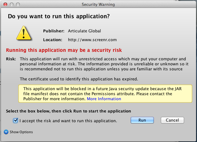Open the More Information link
197x142 pixels.
(104, 99)
